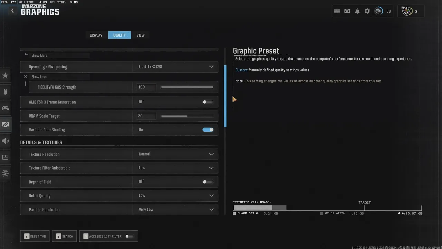The image size is (442, 249).
Task: Open the party emblem showing 2
Action: (411, 11)
